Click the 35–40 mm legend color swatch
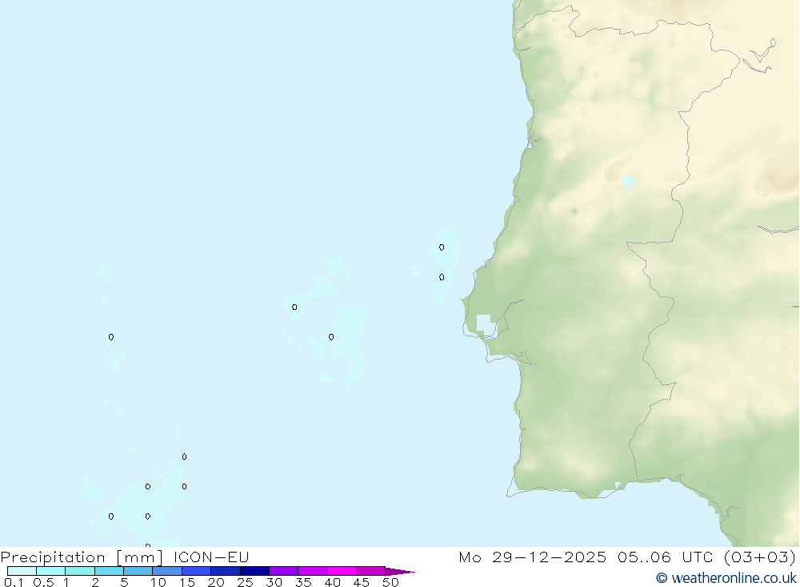This screenshot has height=587, width=800. [x=313, y=571]
